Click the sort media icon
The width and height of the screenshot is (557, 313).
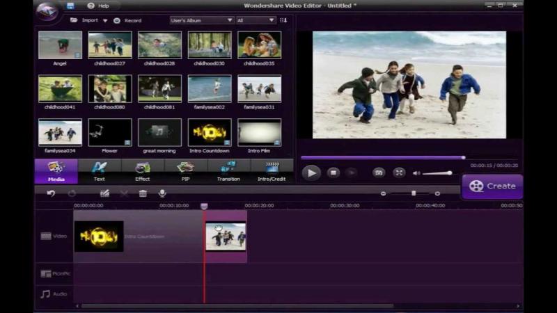[x=283, y=20]
